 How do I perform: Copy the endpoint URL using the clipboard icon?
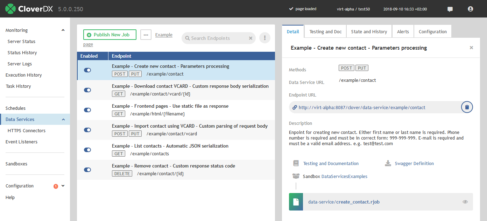pos(467,107)
